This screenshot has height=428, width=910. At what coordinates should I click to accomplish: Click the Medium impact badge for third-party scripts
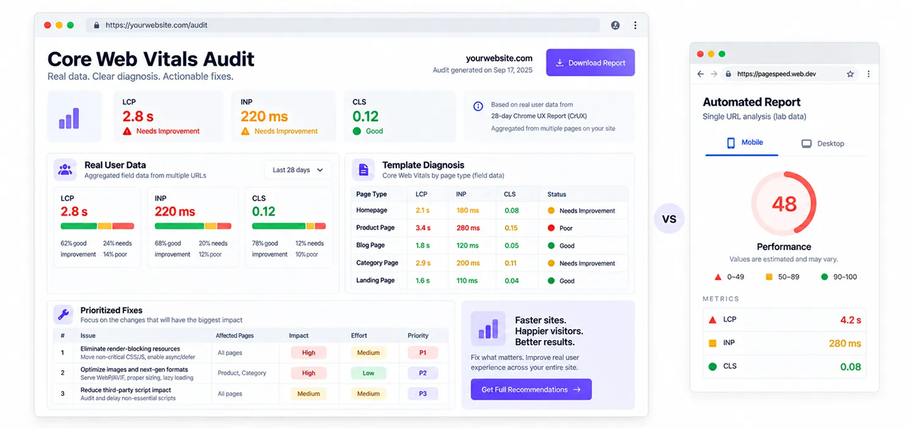[x=309, y=394]
